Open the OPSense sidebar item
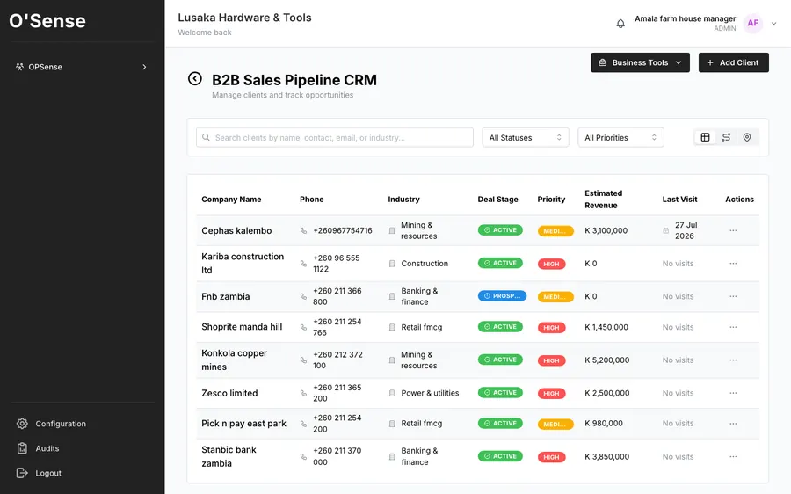Screen dimensions: 791x494 pos(82,67)
